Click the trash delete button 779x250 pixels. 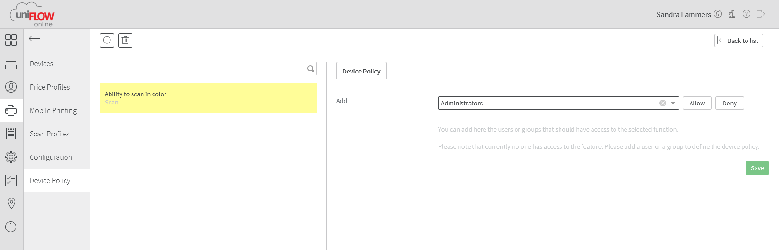[x=125, y=41]
